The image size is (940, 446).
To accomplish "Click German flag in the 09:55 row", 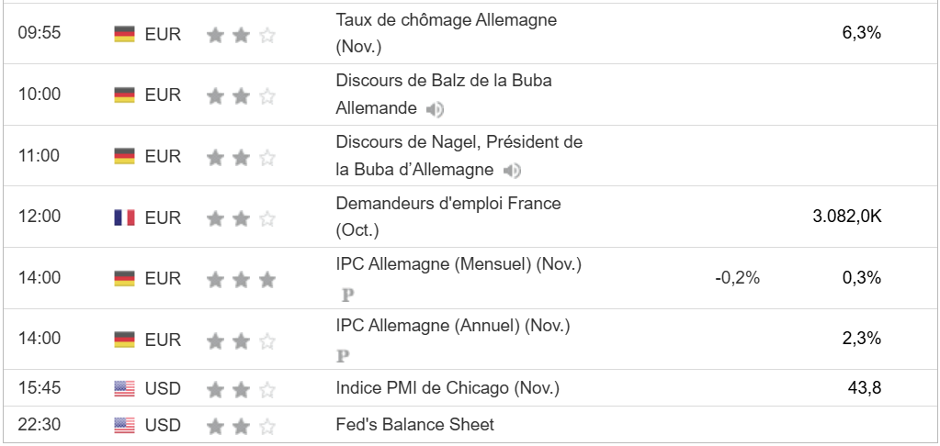I will point(124,34).
